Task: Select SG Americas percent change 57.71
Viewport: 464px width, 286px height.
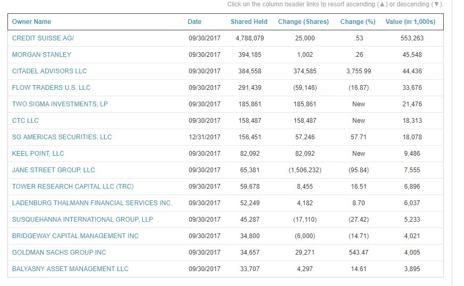Action: point(359,137)
